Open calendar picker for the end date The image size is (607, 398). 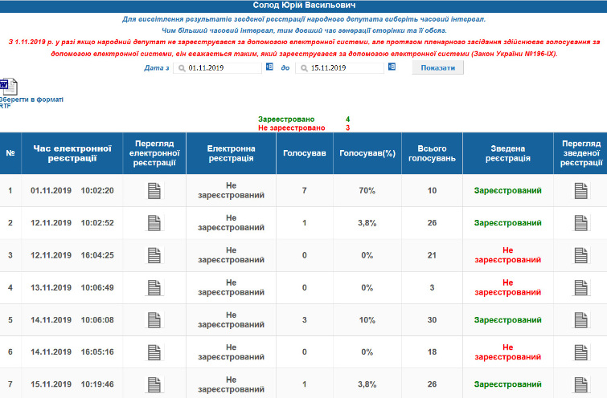pos(392,68)
